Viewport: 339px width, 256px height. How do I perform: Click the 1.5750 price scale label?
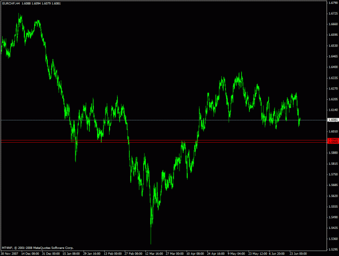333,174
